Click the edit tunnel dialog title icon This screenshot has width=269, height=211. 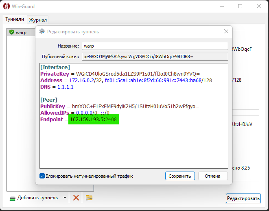point(42,32)
